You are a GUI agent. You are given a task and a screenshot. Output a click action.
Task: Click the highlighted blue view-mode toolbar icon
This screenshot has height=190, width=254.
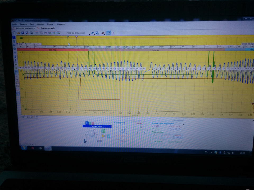[108, 33]
